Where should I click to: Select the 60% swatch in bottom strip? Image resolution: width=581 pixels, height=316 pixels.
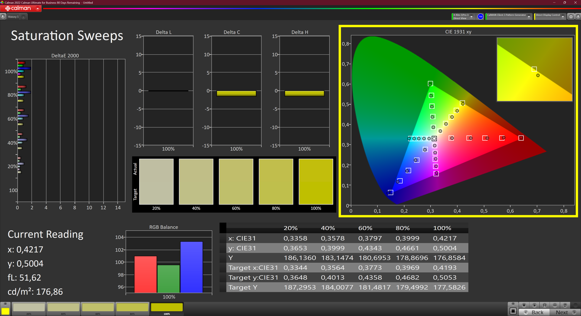98,308
